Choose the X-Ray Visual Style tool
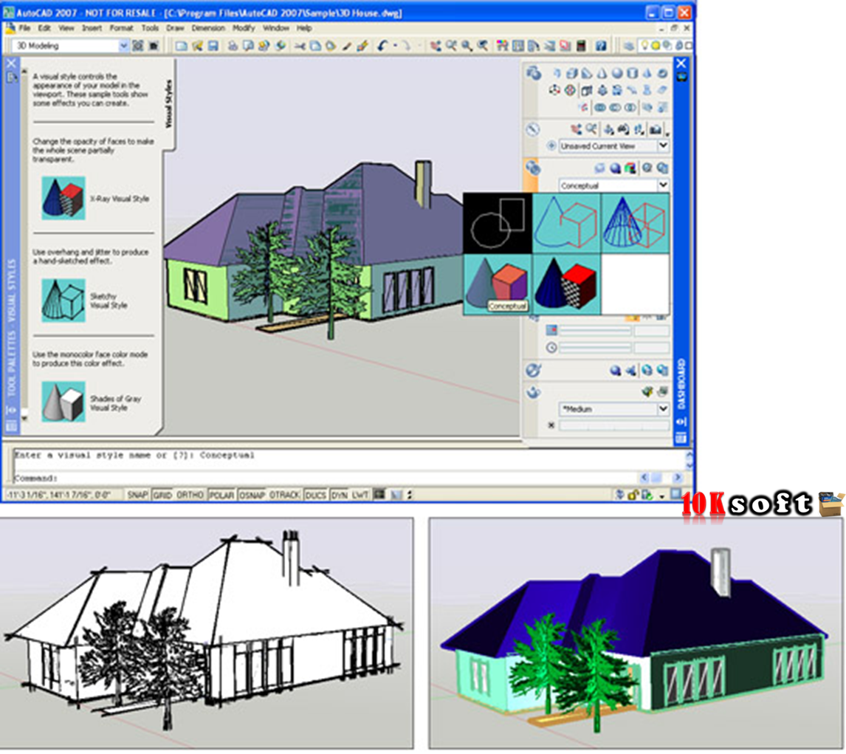 click(95, 198)
